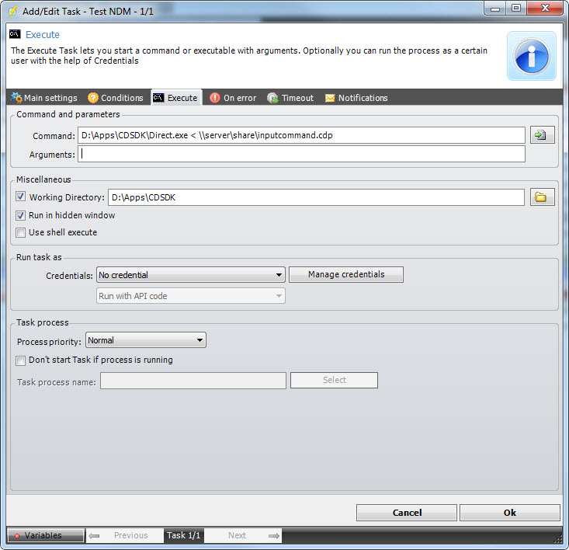This screenshot has width=569, height=550.
Task: Browse working directory with folder icon
Action: click(x=540, y=197)
